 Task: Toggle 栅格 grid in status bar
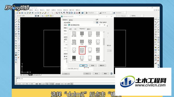pyautogui.click(x=40, y=84)
